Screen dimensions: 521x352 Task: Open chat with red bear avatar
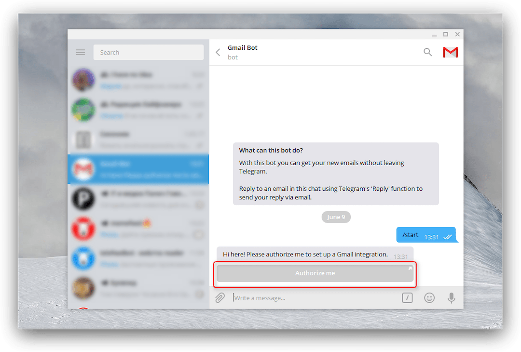(138, 228)
